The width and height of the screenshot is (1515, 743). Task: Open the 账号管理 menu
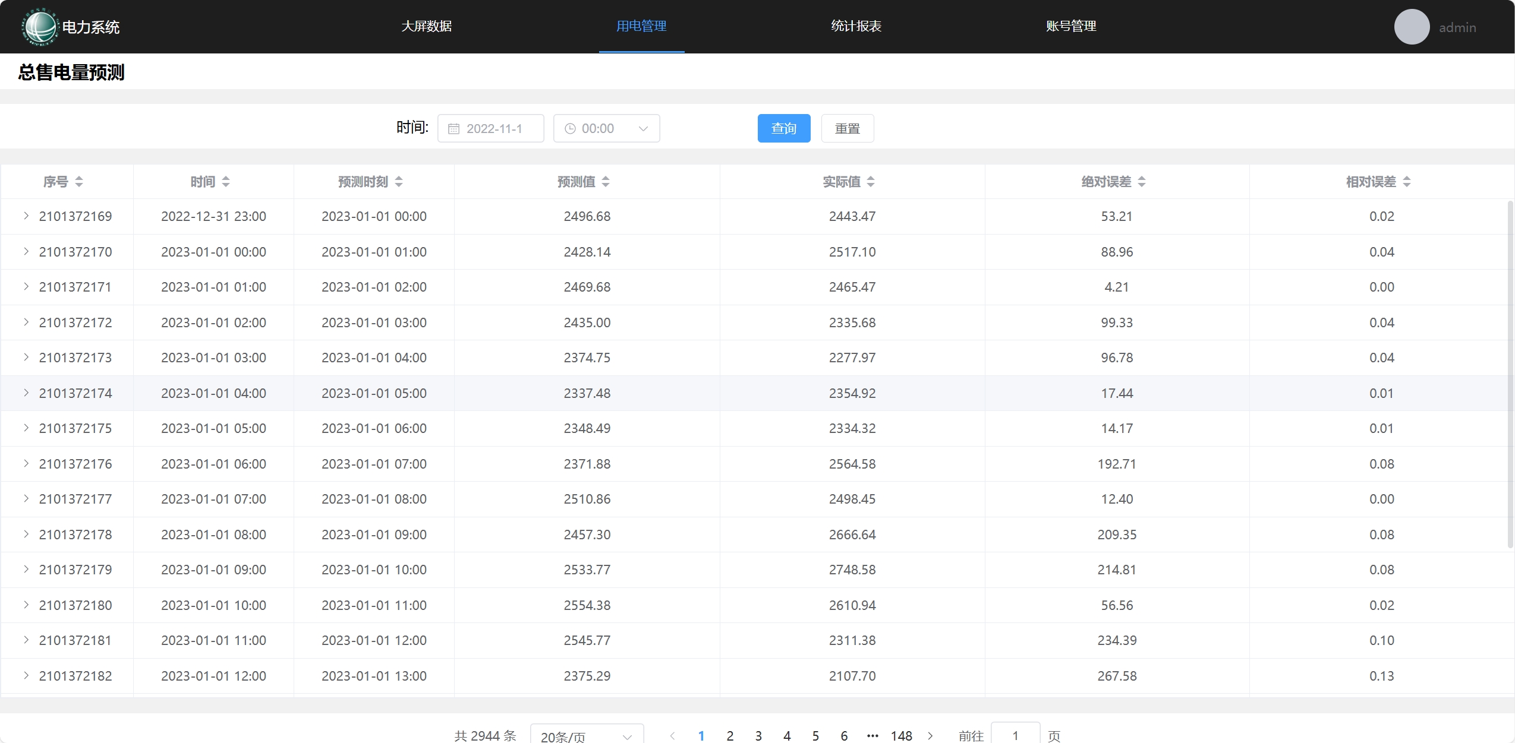coord(1071,26)
